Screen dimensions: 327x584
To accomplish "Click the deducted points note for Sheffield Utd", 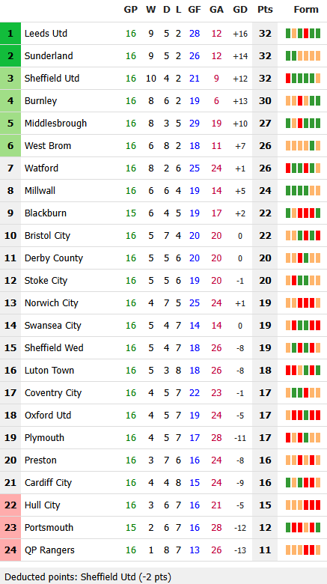I will [88, 577].
